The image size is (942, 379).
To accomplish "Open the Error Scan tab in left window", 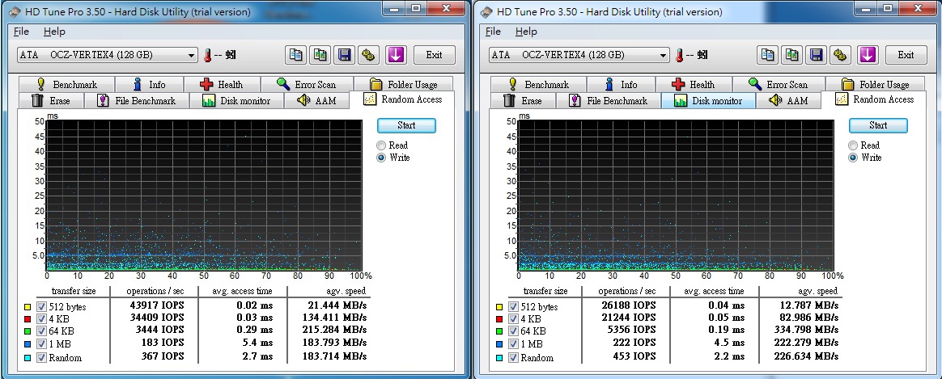I will point(307,85).
